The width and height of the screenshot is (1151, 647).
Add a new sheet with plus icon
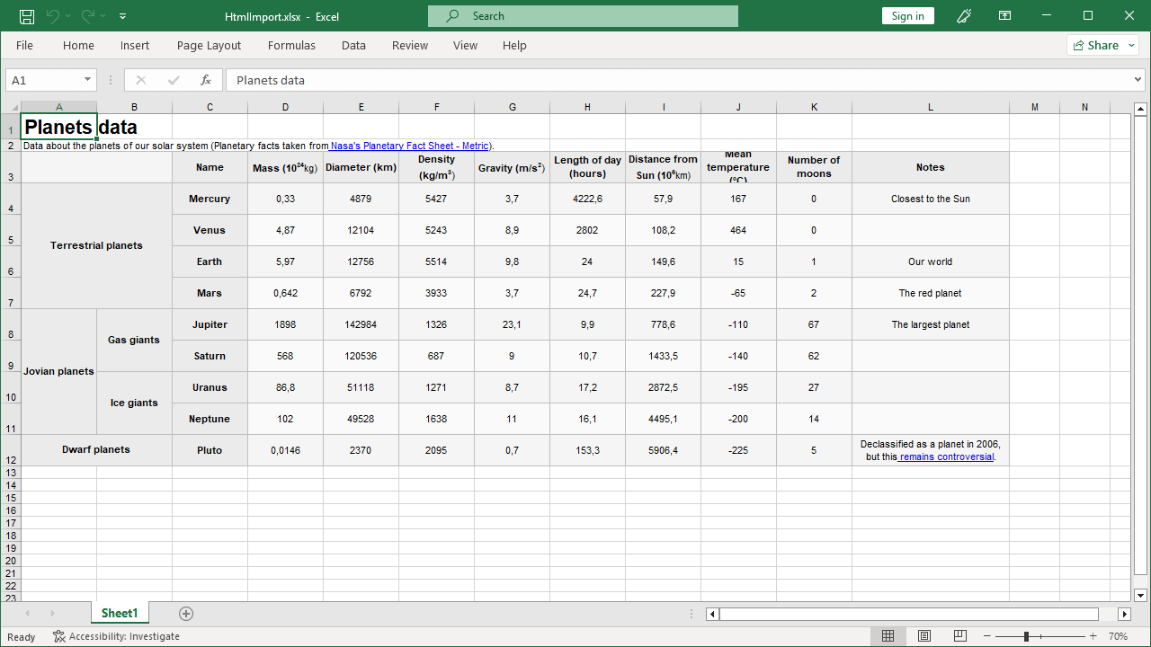(186, 614)
